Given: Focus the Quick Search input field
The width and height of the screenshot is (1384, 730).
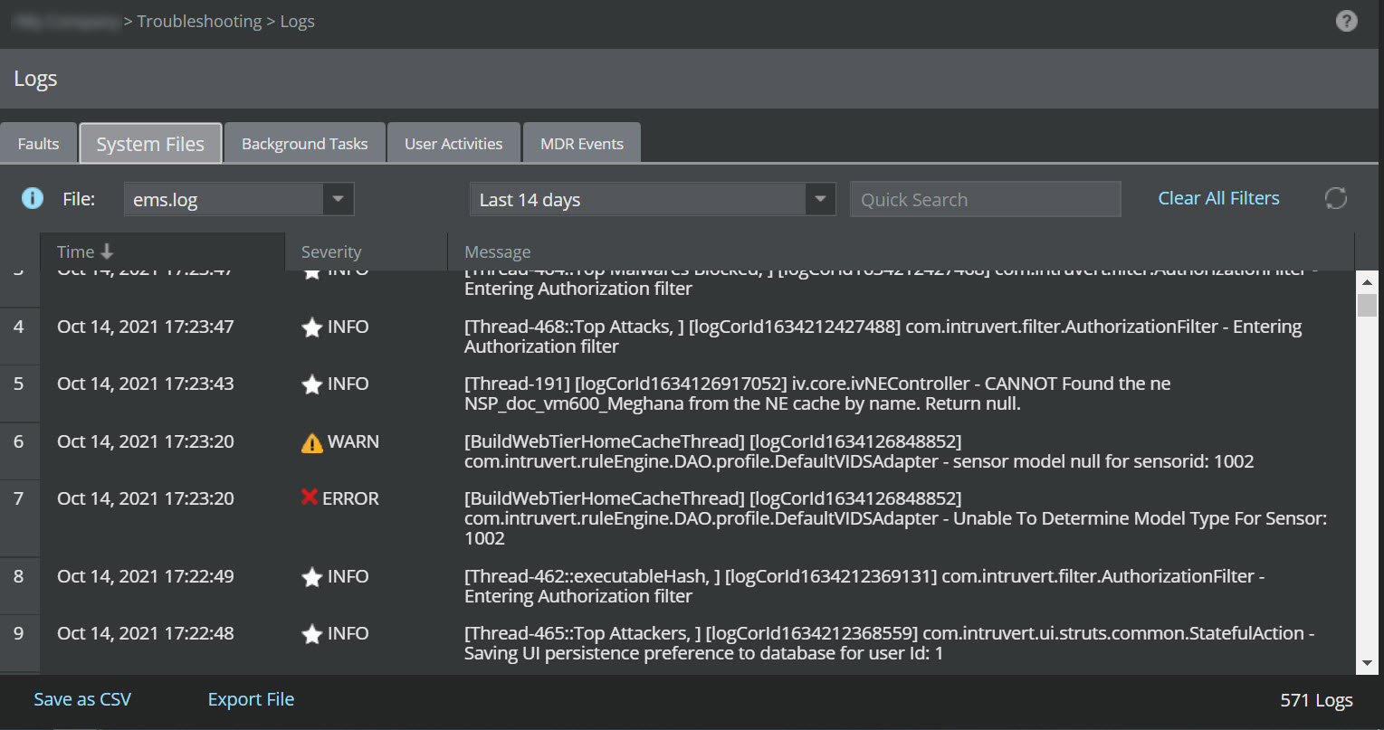Looking at the screenshot, I should (985, 199).
